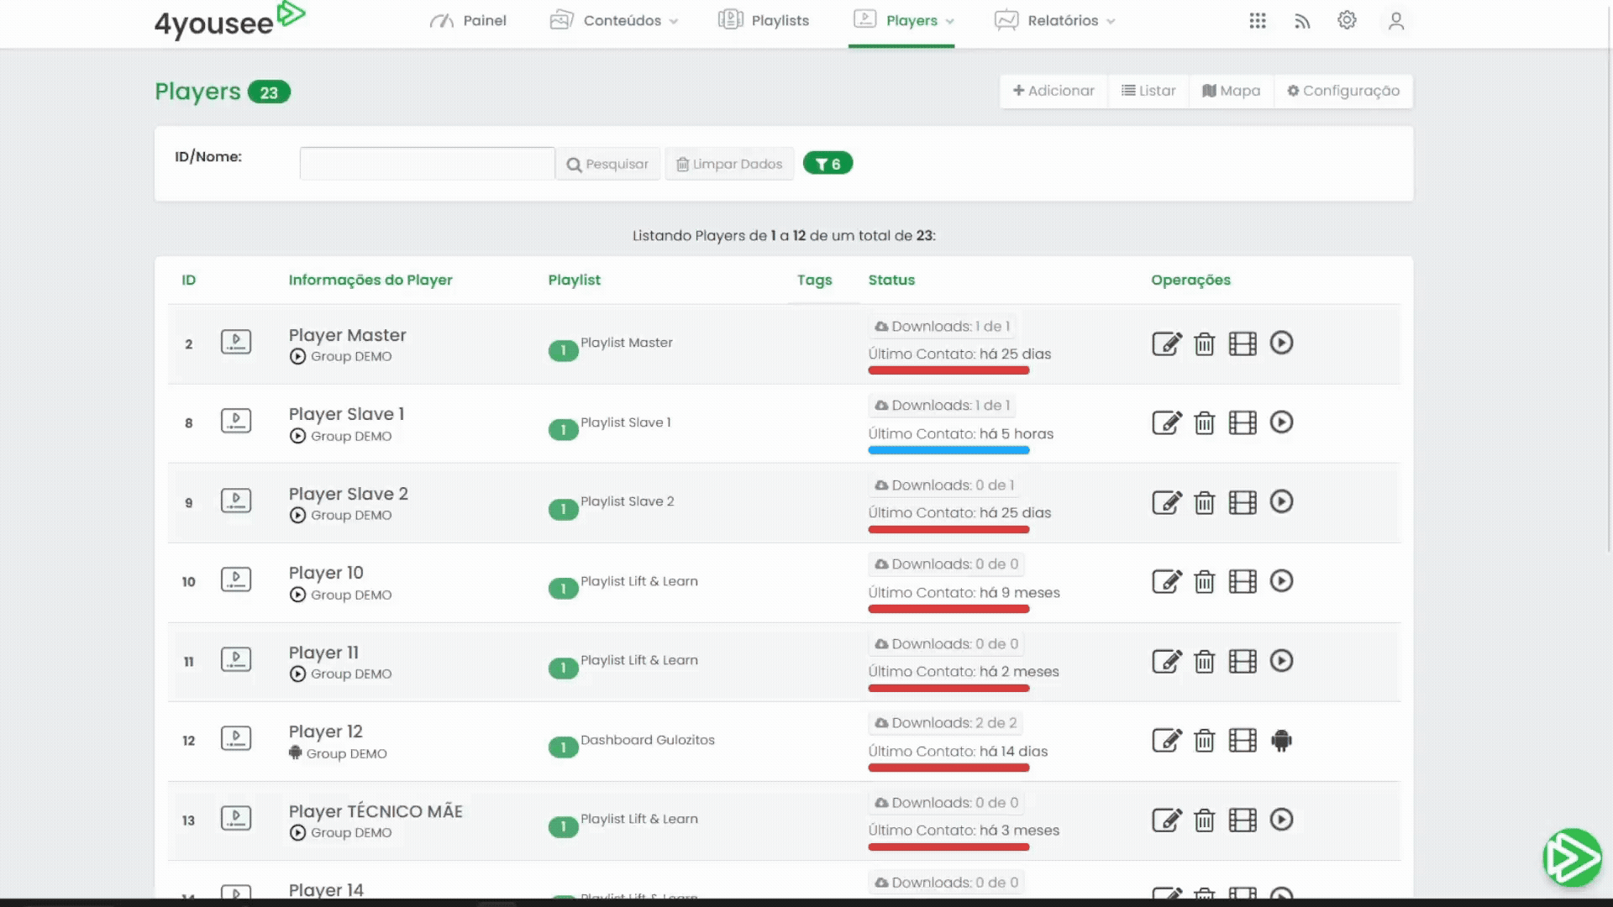Click the RSS feed icon in header
This screenshot has width=1613, height=907.
point(1302,21)
